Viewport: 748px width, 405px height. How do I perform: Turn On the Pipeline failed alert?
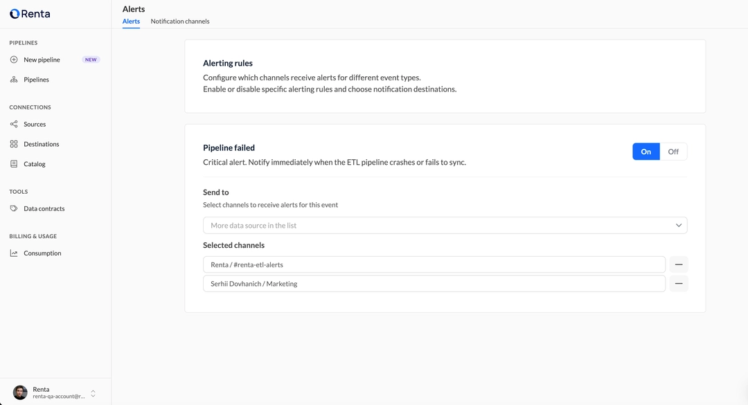(645, 151)
